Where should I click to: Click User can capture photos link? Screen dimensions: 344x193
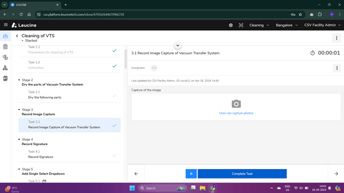(x=236, y=113)
